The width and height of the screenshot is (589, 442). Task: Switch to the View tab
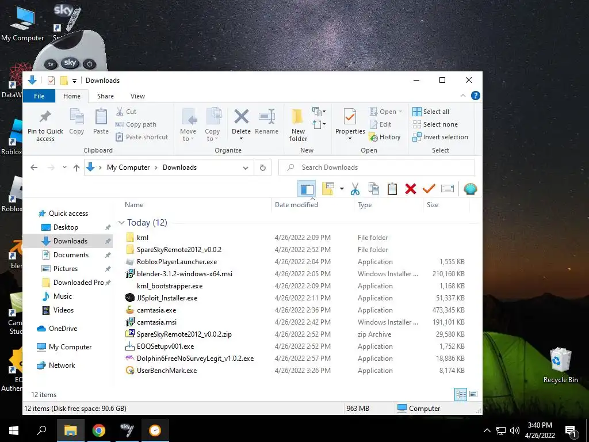click(137, 96)
